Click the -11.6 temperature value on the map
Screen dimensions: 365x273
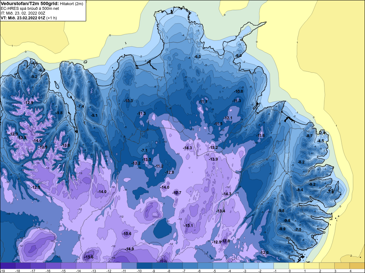point(261,135)
